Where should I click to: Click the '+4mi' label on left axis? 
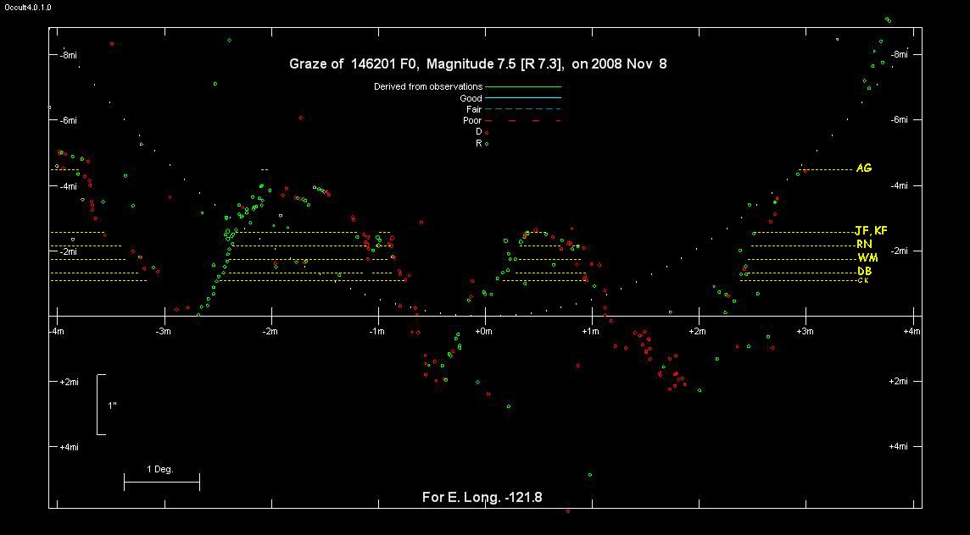click(x=69, y=447)
